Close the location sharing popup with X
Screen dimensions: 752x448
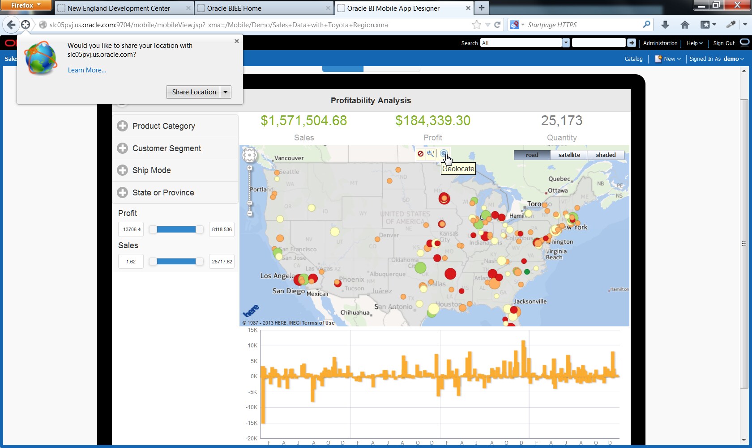tap(237, 41)
